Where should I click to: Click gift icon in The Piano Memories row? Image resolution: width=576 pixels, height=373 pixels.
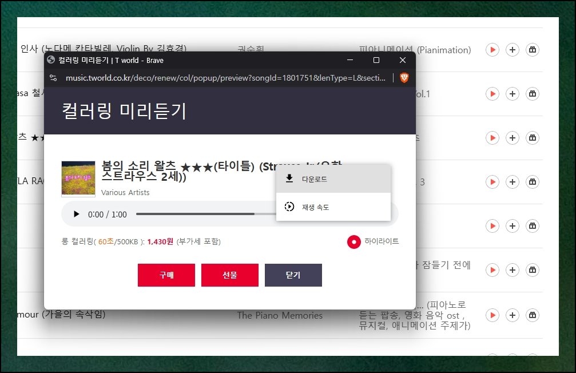pos(533,315)
